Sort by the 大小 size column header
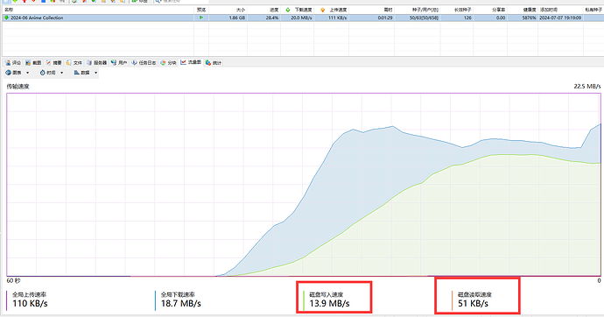This screenshot has width=604, height=317. click(x=228, y=10)
